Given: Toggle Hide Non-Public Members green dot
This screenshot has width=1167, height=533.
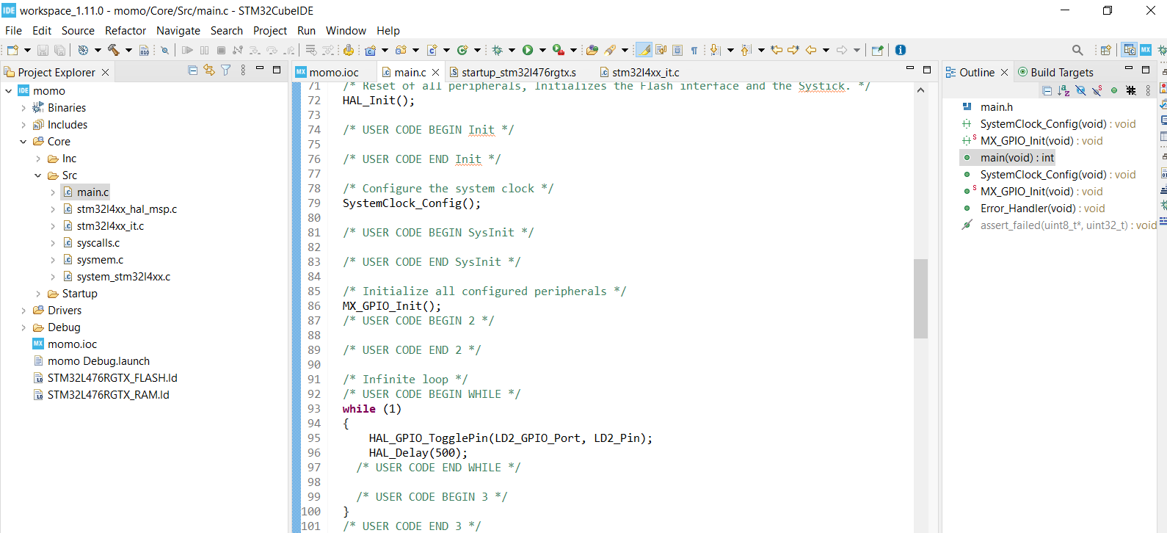Looking at the screenshot, I should tap(1114, 90).
